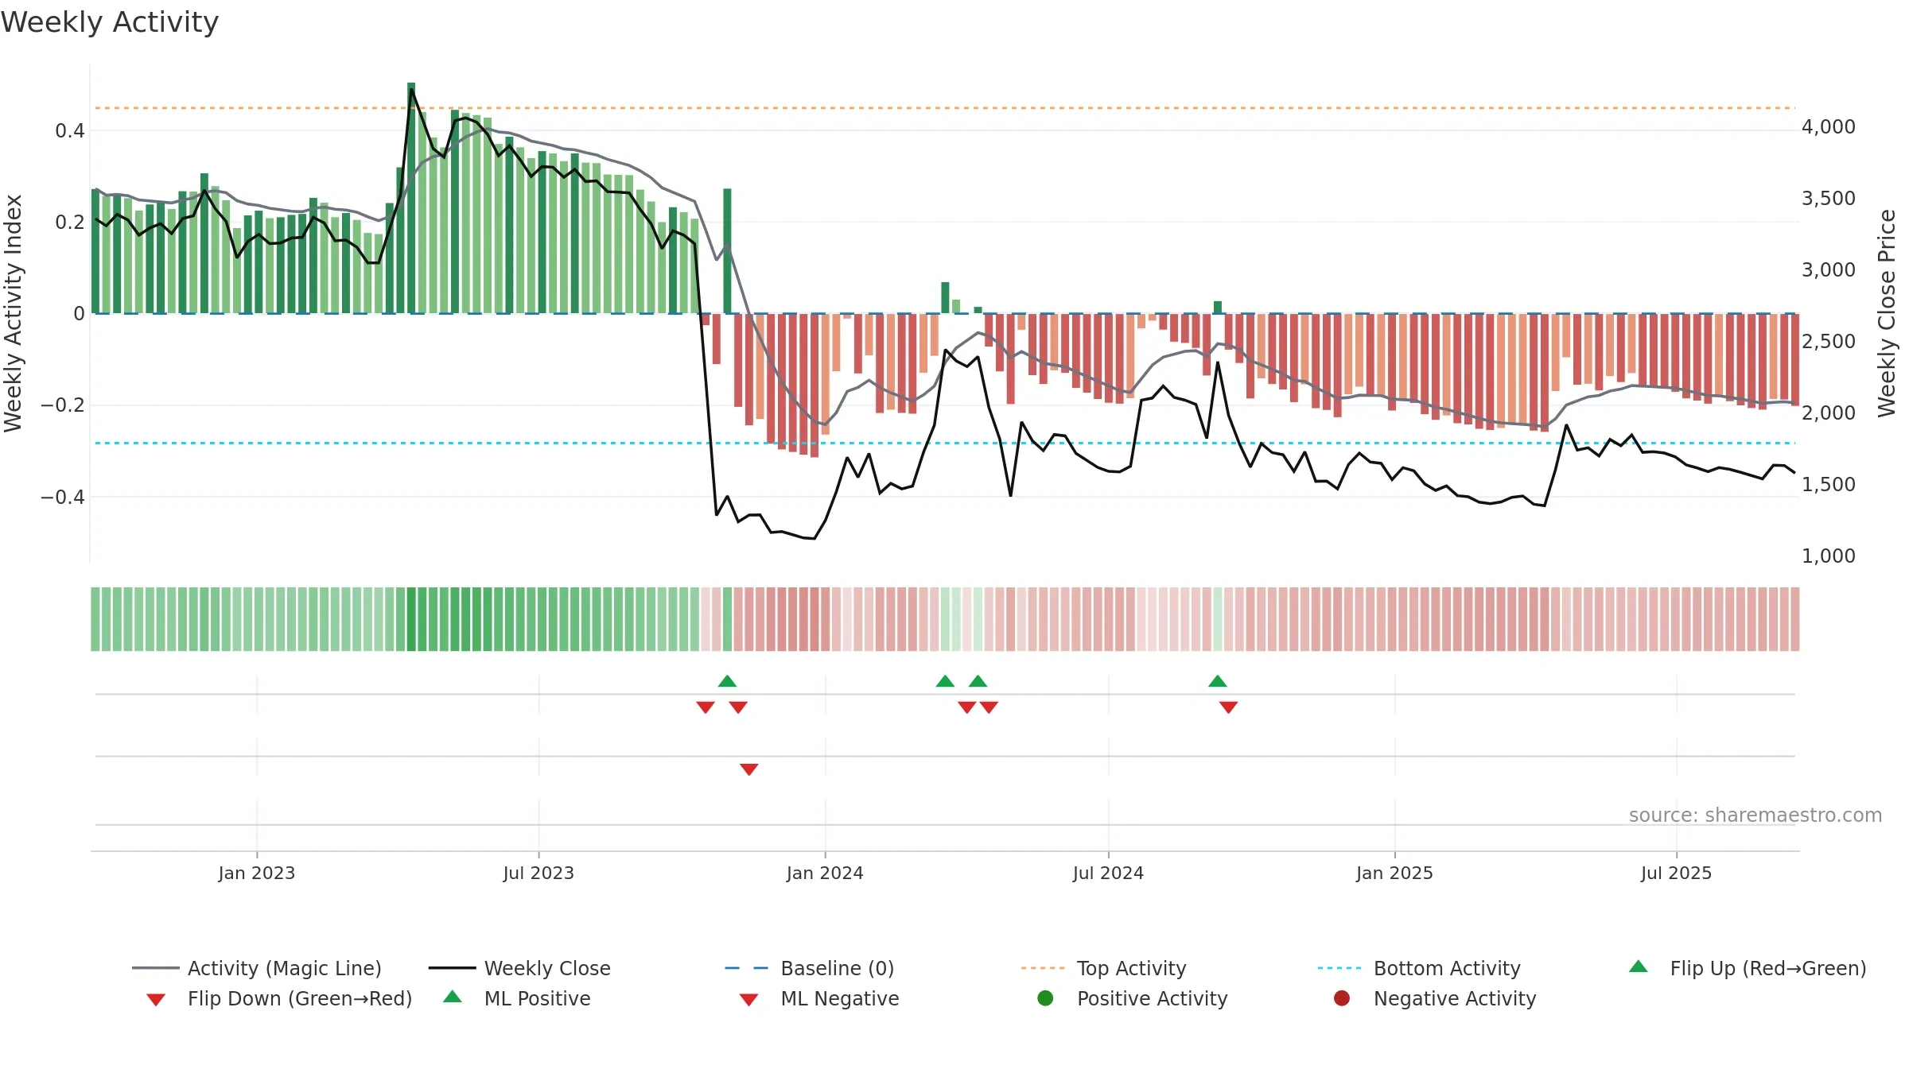Click the Positive Activity green circle icon

pyautogui.click(x=1046, y=998)
